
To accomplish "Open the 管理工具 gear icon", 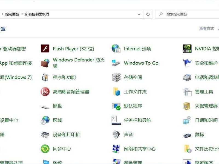I will (x=187, y=92).
